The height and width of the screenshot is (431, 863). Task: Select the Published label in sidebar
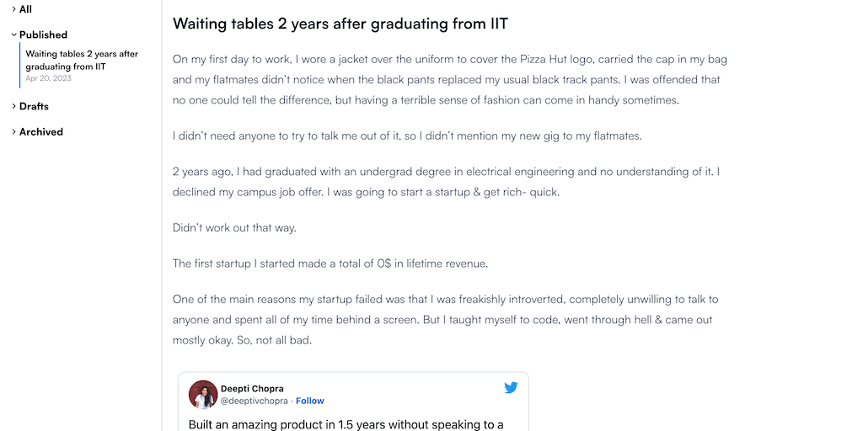coord(43,35)
